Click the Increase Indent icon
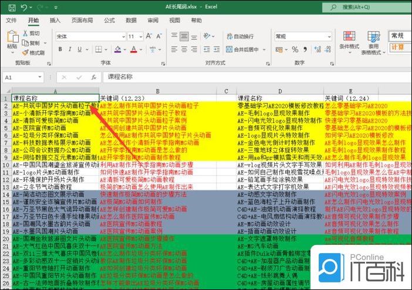The image size is (412, 290). 217,49
